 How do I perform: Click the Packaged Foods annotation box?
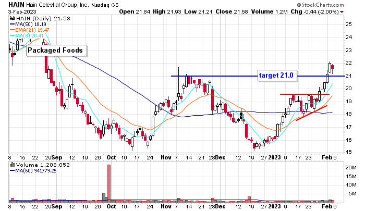56,51
